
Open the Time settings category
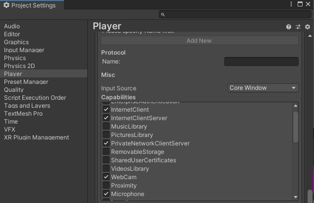pyautogui.click(x=44, y=122)
